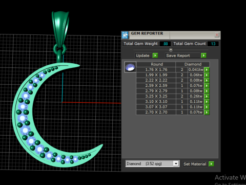Click the green arrow next to Save Report
Screen dimensions: 246x185
203,55
